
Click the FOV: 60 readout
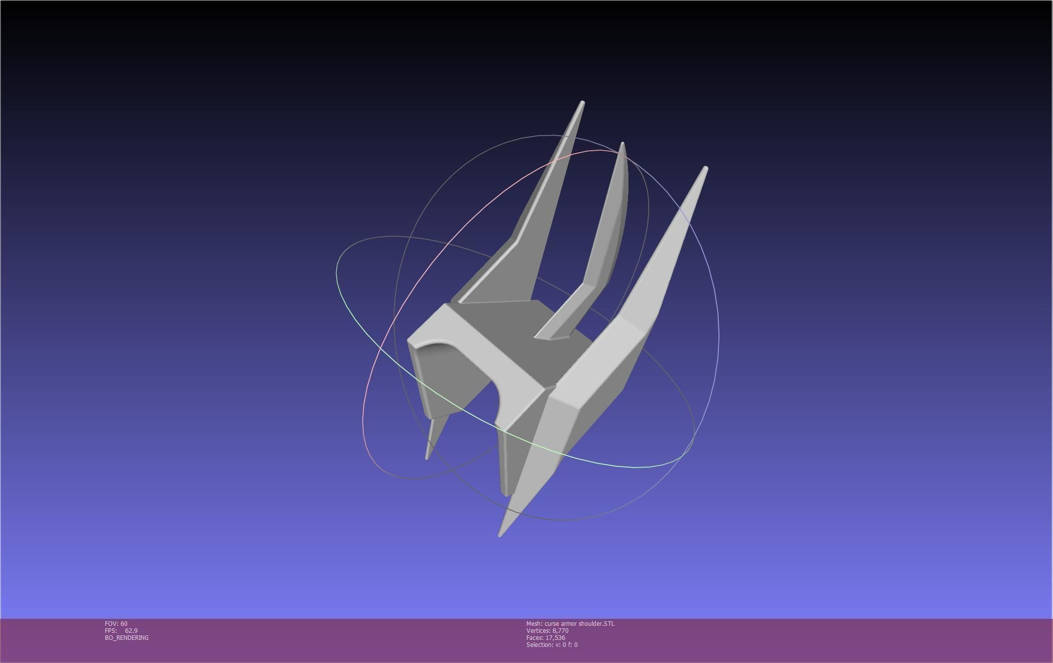tap(116, 623)
